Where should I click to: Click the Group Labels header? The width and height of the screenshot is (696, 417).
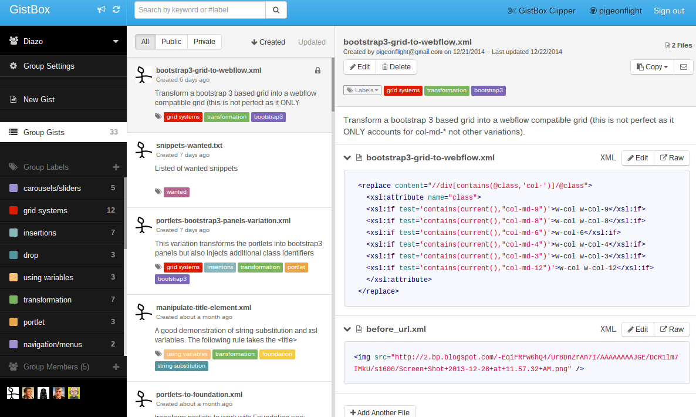pos(46,167)
